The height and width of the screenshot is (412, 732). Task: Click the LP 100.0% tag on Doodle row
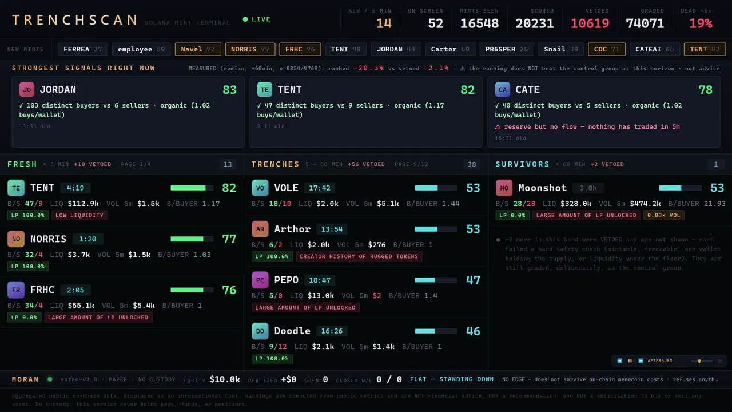[272, 358]
